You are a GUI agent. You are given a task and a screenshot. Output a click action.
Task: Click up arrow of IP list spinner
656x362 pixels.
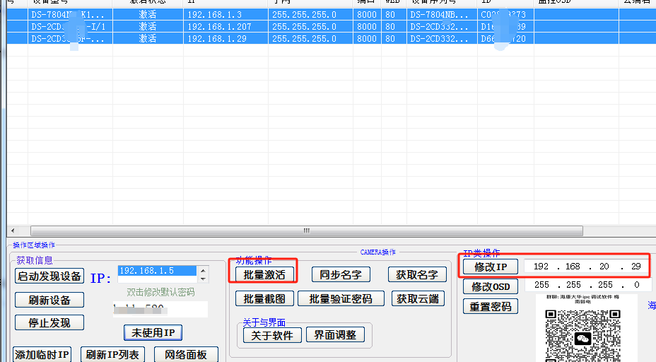tap(204, 270)
